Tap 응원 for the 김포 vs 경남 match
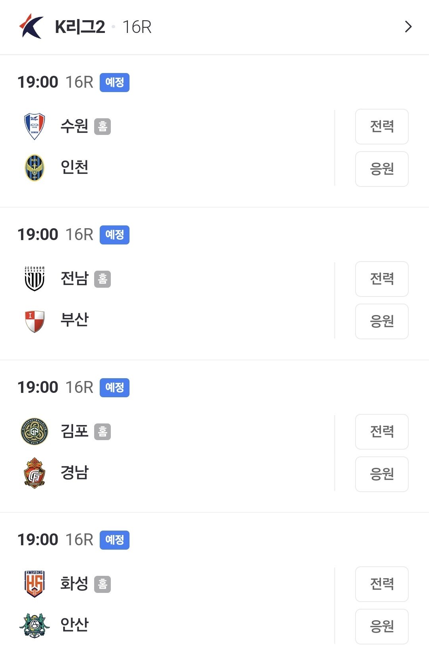The image size is (429, 656). pyautogui.click(x=382, y=474)
